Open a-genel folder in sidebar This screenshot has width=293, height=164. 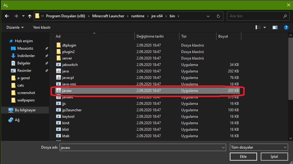coord(23,78)
